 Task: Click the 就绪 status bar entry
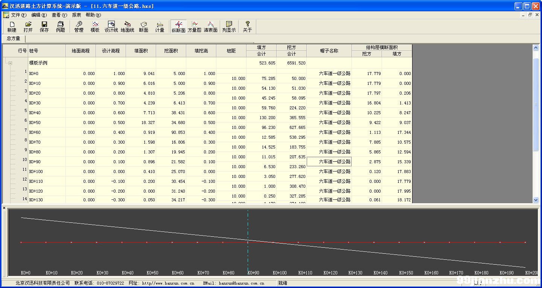pos(283,283)
